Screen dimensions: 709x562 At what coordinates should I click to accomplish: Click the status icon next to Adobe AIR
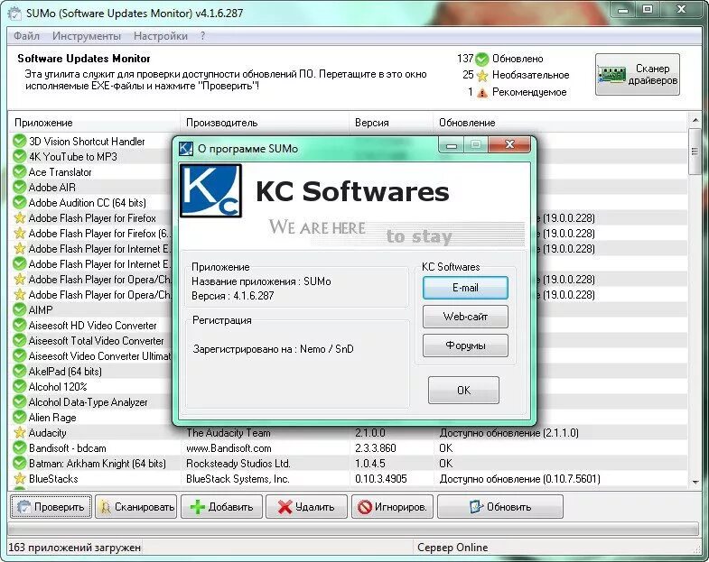click(x=20, y=187)
